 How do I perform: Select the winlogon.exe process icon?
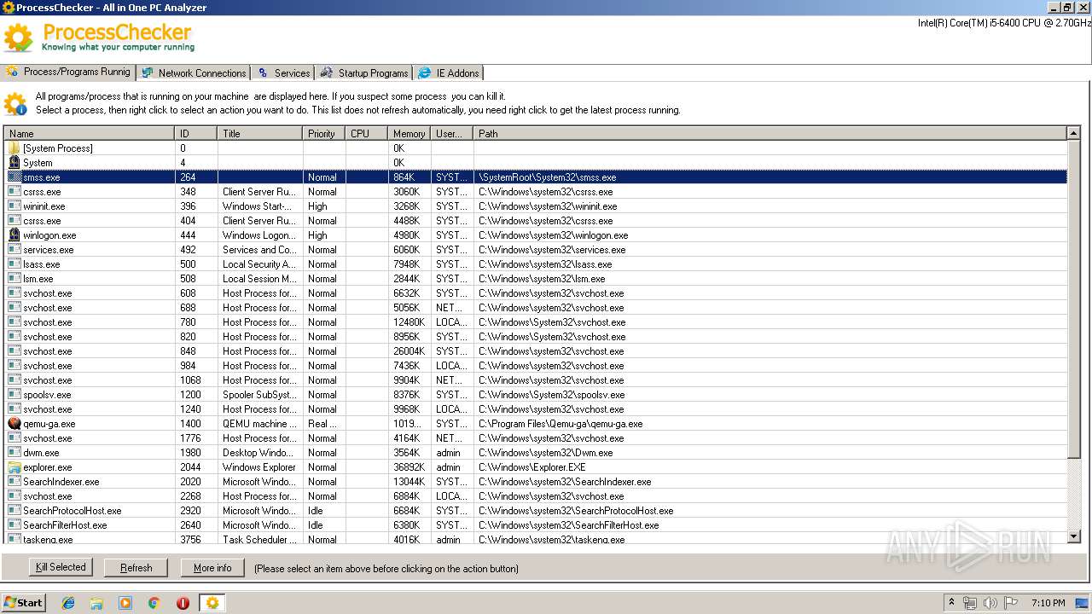[x=15, y=235]
